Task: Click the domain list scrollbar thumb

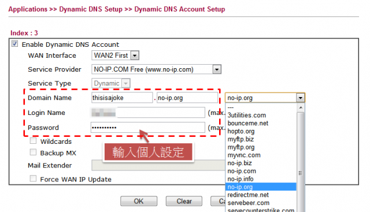Action: [x=301, y=162]
